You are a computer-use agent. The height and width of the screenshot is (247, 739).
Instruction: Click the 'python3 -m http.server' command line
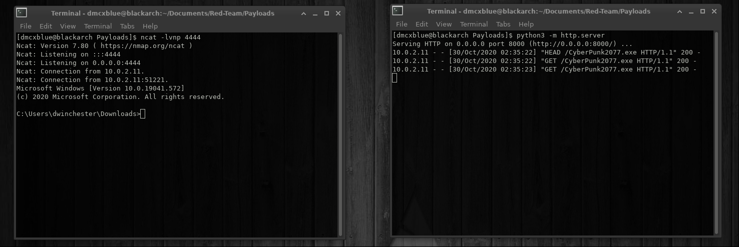(x=499, y=35)
